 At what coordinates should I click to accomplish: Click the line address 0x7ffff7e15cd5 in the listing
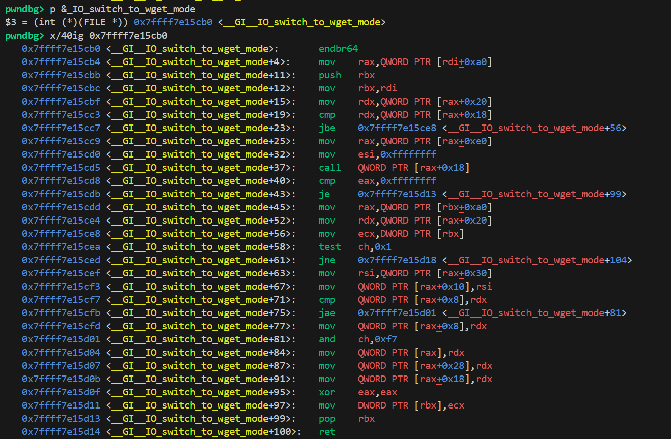coord(61,168)
